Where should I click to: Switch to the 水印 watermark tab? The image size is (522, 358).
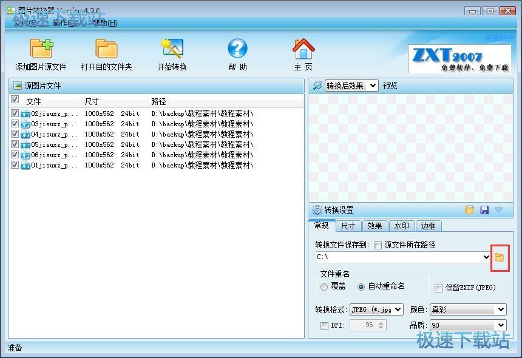tap(402, 225)
